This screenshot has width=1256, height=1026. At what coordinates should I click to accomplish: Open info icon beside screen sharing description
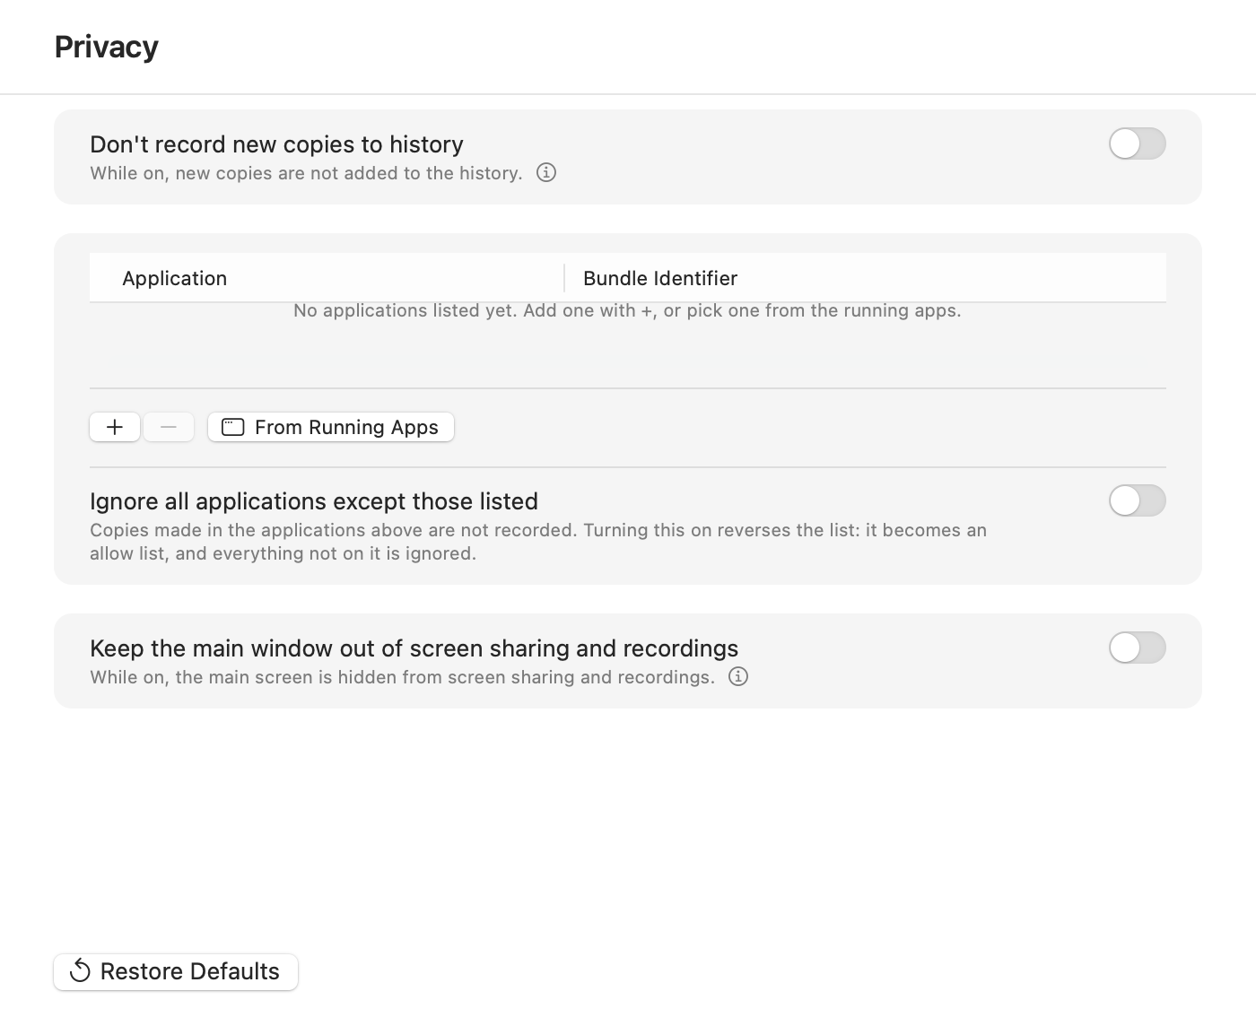(738, 676)
